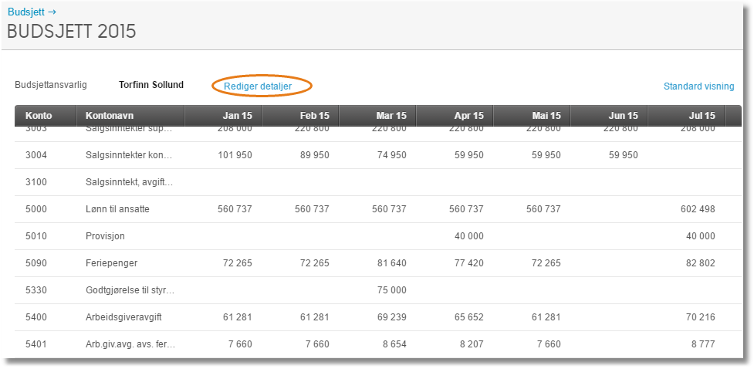Click the 81 640 Feriepenger value
Viewport: 754px width, 369px height.
coord(391,263)
